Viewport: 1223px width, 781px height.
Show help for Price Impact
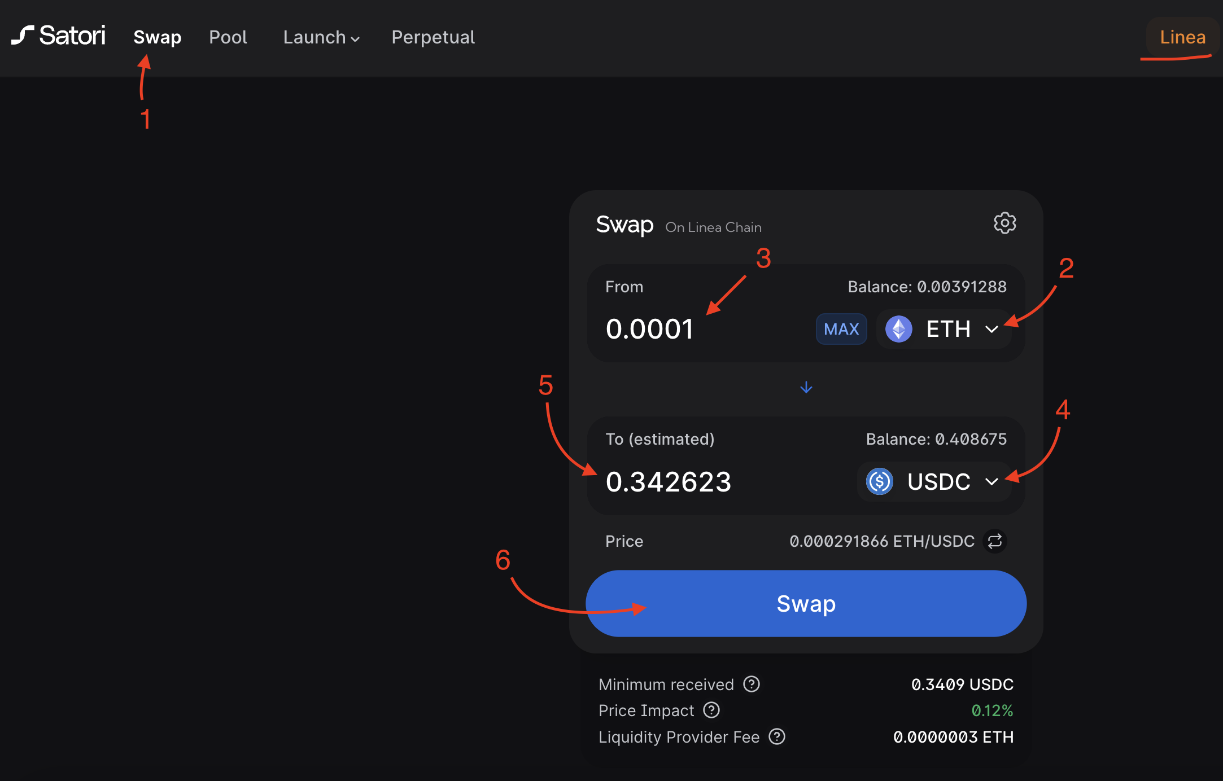coord(711,710)
